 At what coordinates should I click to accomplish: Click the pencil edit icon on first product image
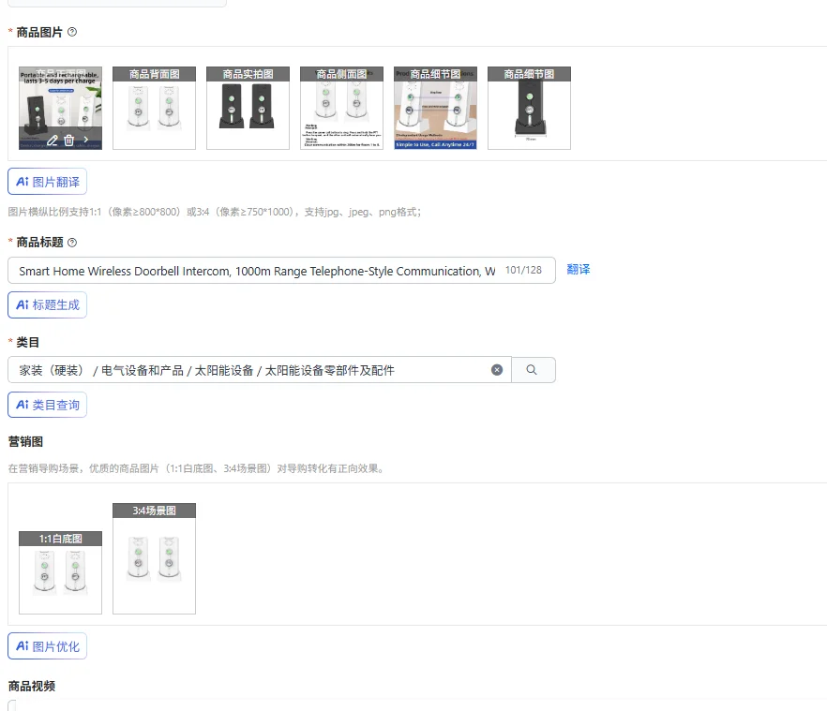coord(52,141)
